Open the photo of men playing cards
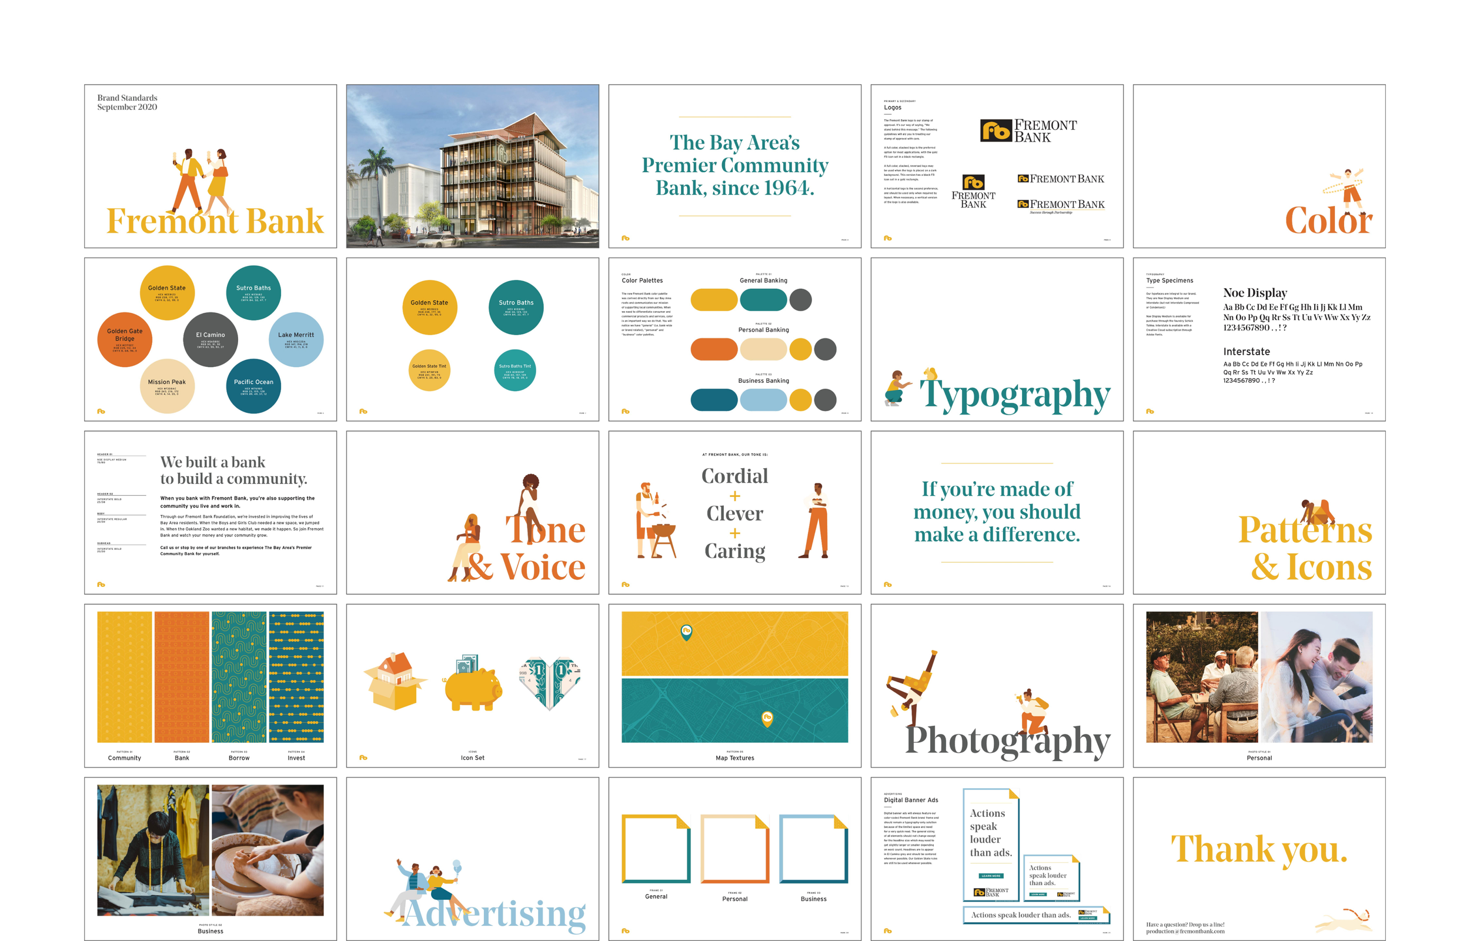The height and width of the screenshot is (941, 1470). (1202, 677)
